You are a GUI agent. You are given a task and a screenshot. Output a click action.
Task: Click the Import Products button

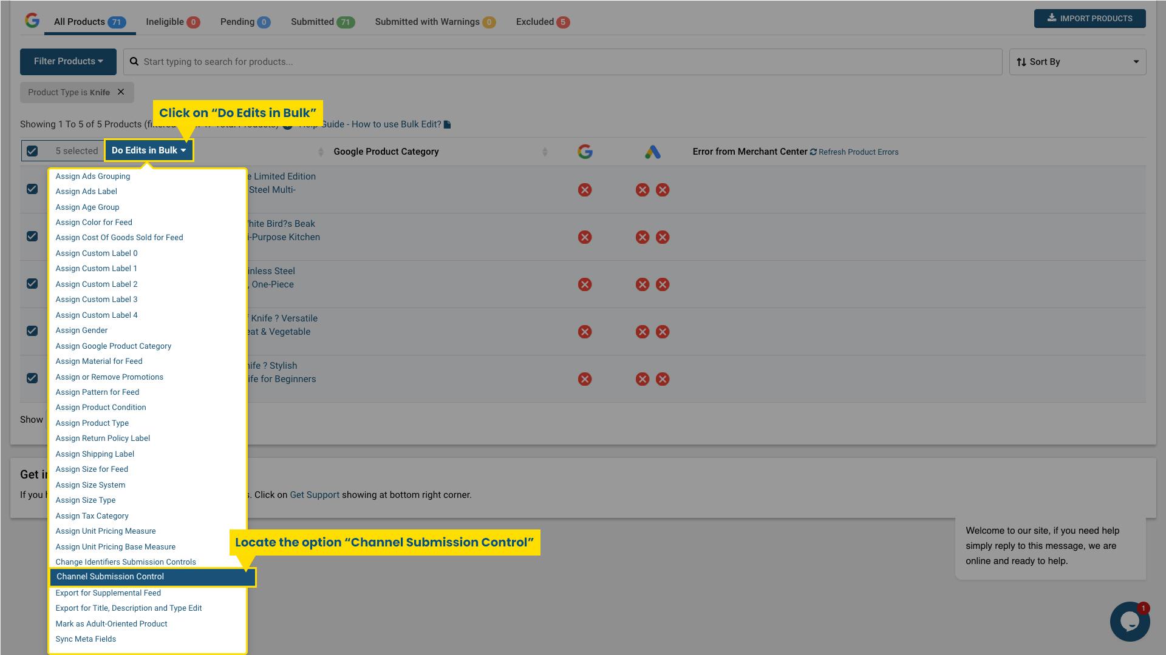[1089, 18]
